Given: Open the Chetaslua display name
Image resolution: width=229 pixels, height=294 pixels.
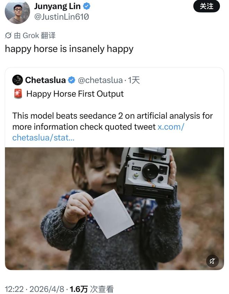Looking at the screenshot, I should tap(45, 80).
